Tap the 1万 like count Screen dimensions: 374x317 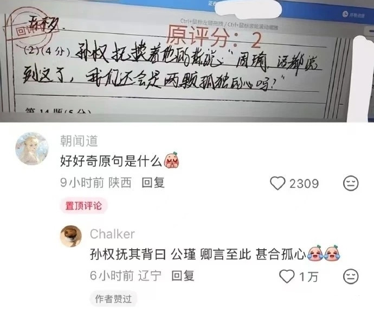(308, 277)
